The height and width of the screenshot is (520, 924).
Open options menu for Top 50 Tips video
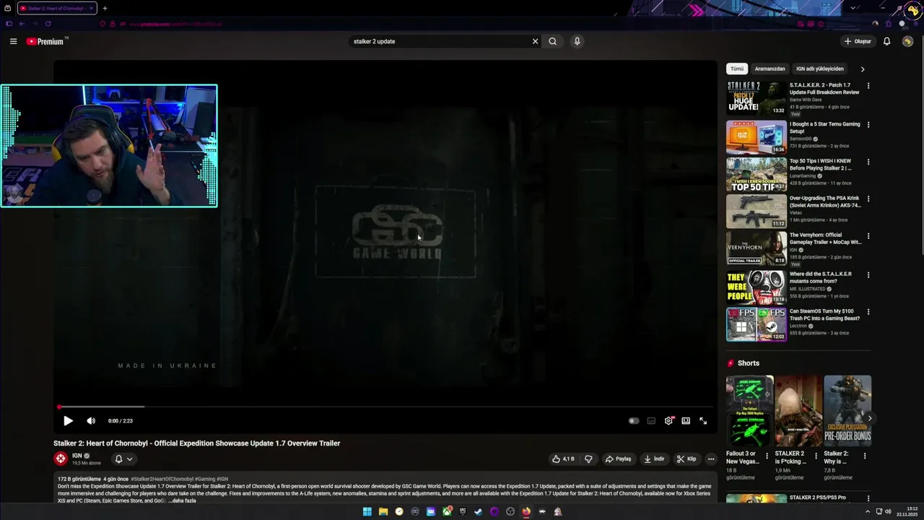(x=868, y=162)
